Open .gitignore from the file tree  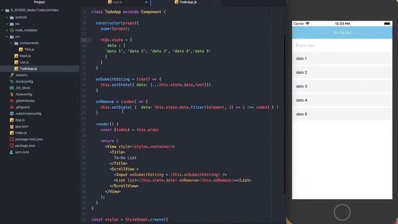coord(22,107)
